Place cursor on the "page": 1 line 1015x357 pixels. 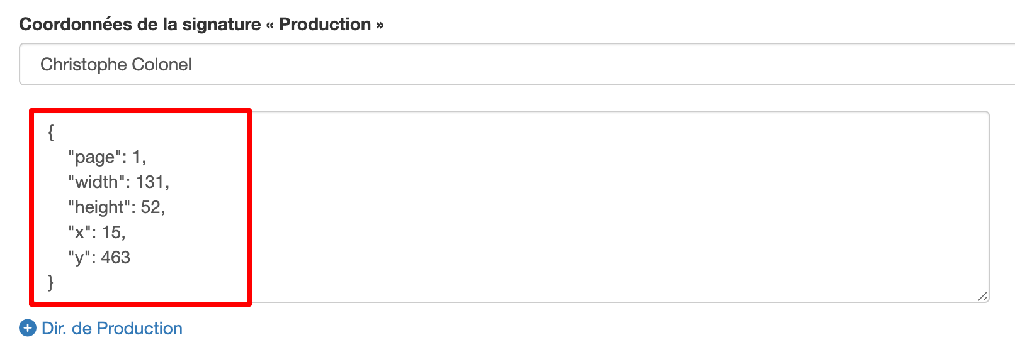(107, 157)
